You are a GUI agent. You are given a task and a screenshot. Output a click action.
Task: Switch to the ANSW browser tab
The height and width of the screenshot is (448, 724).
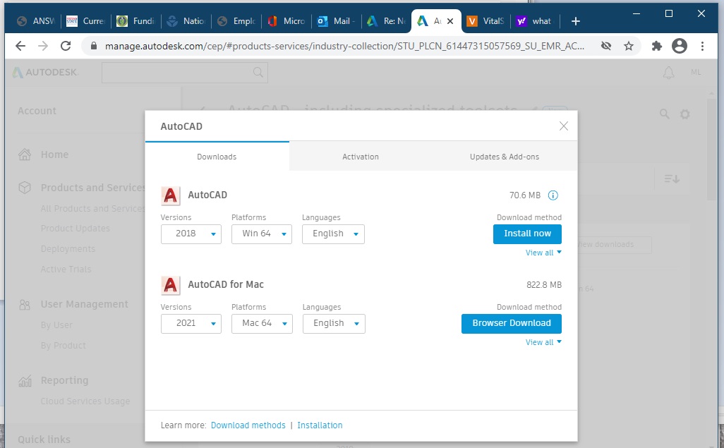35,21
